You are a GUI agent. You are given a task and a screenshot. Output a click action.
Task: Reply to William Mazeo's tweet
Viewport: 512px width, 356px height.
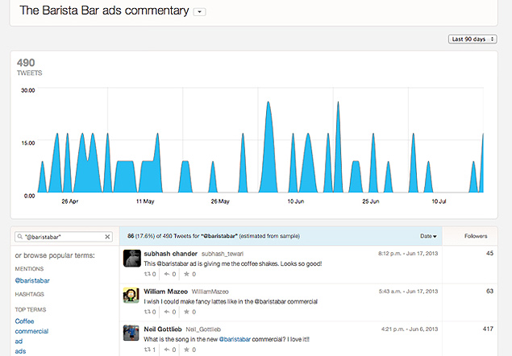pos(170,312)
